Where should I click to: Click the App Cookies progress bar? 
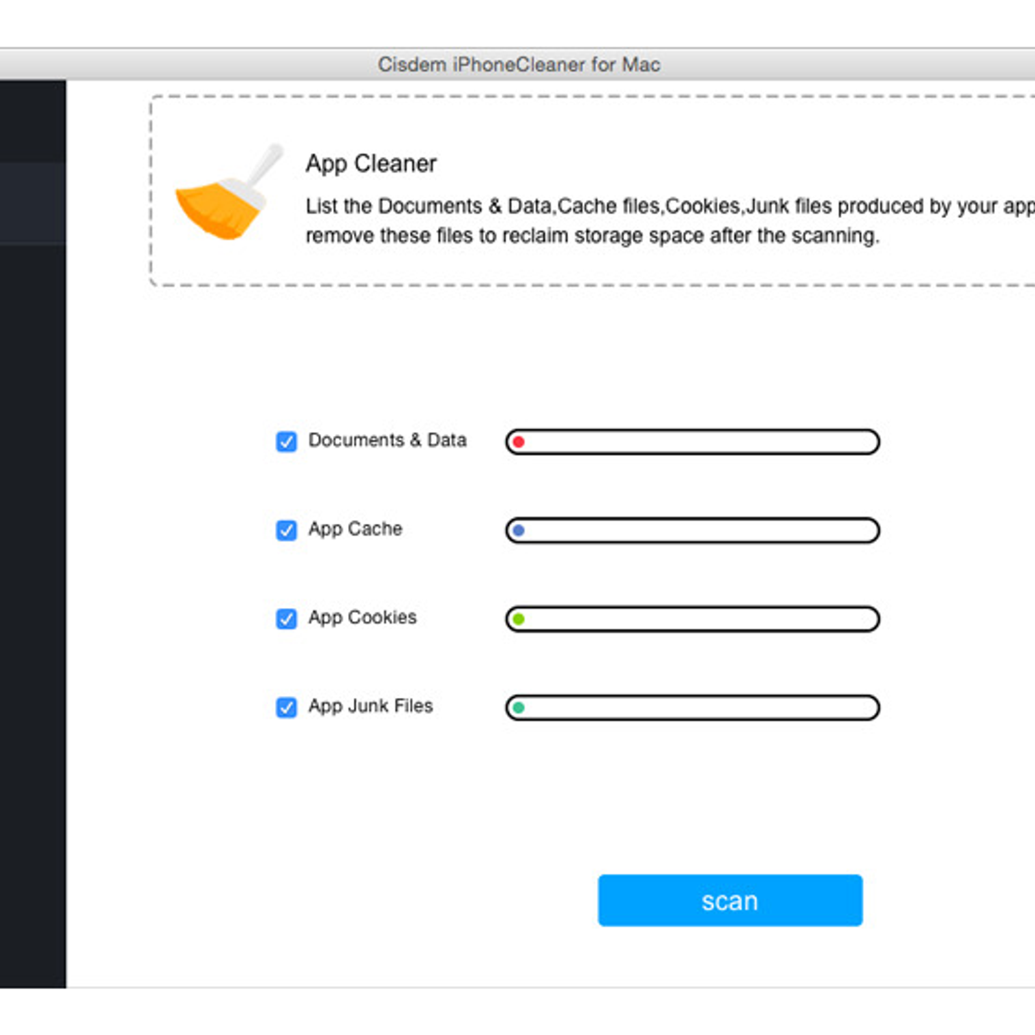[692, 619]
